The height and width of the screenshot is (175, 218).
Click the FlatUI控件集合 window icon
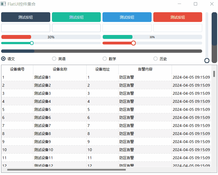pos(3,4)
